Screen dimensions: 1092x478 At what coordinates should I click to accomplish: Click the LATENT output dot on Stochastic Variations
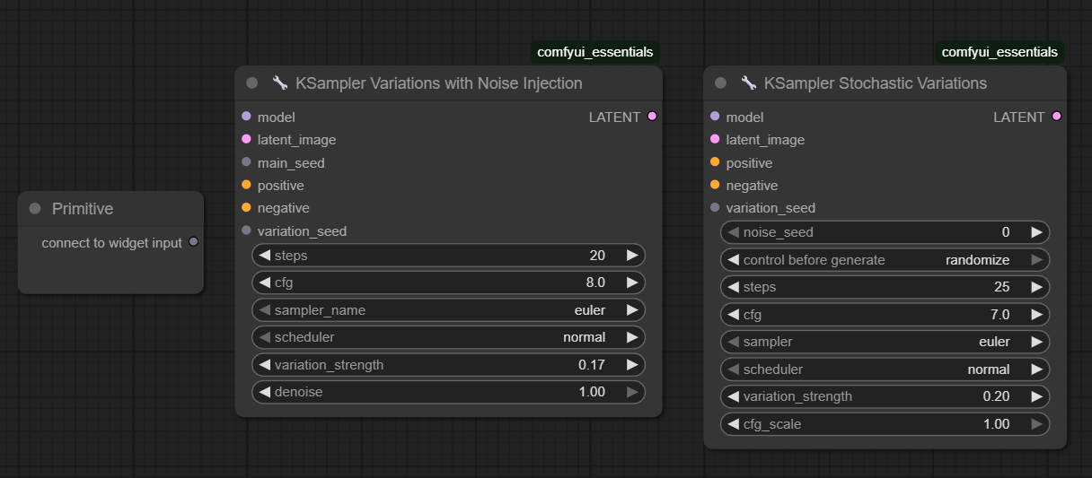(x=1056, y=117)
